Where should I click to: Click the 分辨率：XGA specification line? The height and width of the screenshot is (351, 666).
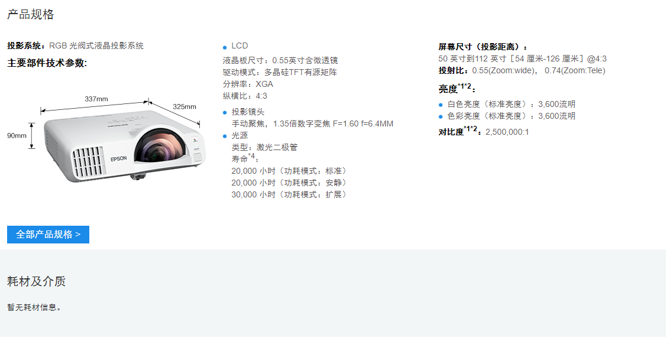point(248,84)
